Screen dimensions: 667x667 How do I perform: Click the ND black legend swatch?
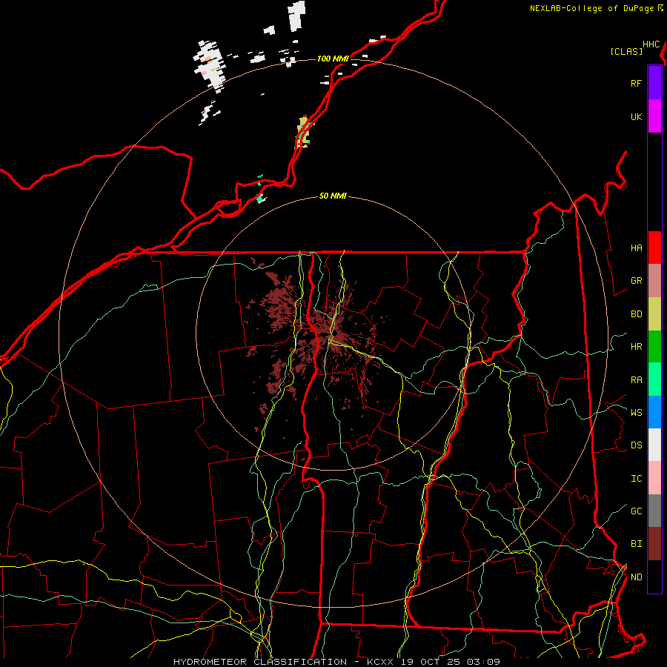tap(654, 577)
